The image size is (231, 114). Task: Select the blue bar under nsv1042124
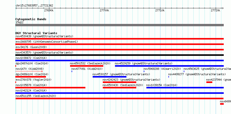[119, 93]
